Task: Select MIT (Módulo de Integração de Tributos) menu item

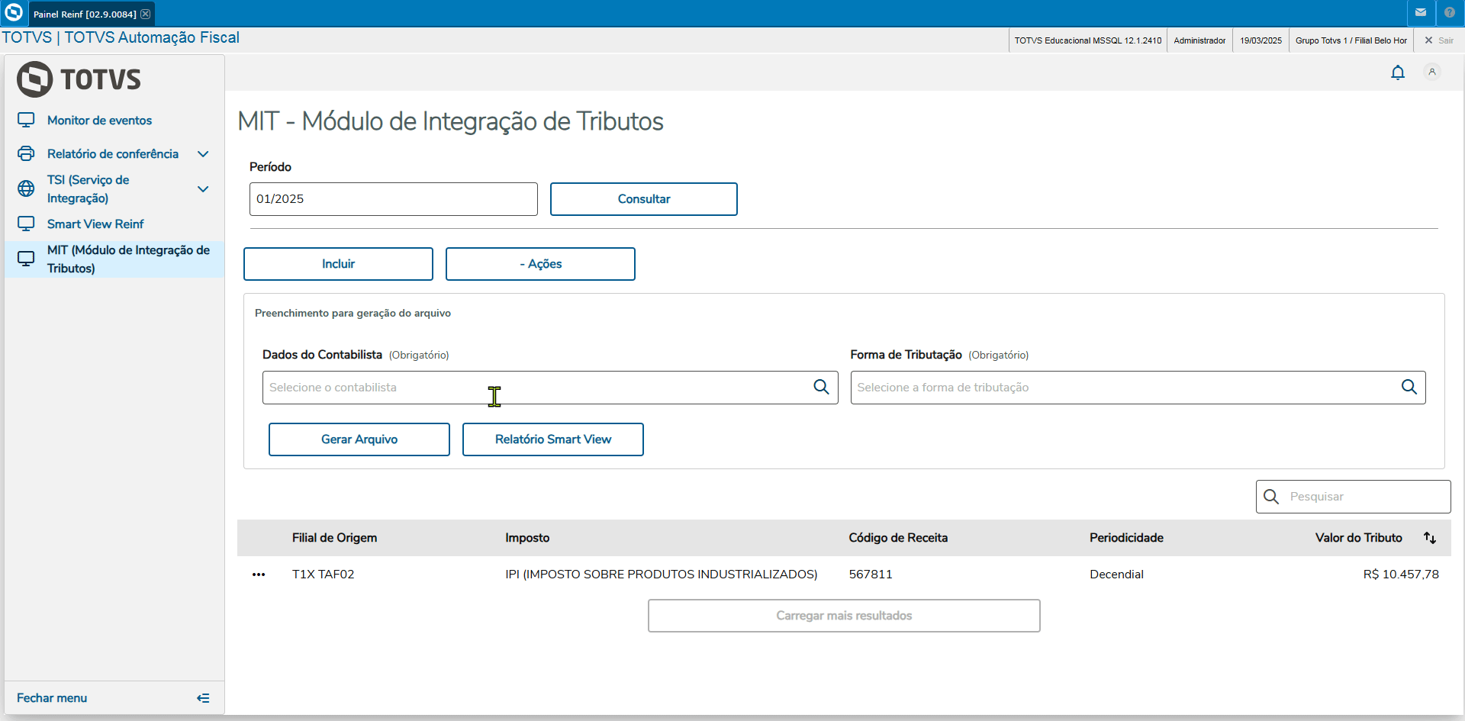Action: [114, 259]
